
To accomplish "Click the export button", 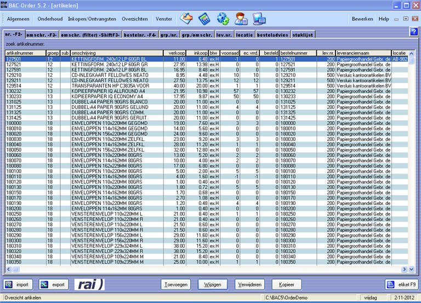I will click(x=53, y=284).
